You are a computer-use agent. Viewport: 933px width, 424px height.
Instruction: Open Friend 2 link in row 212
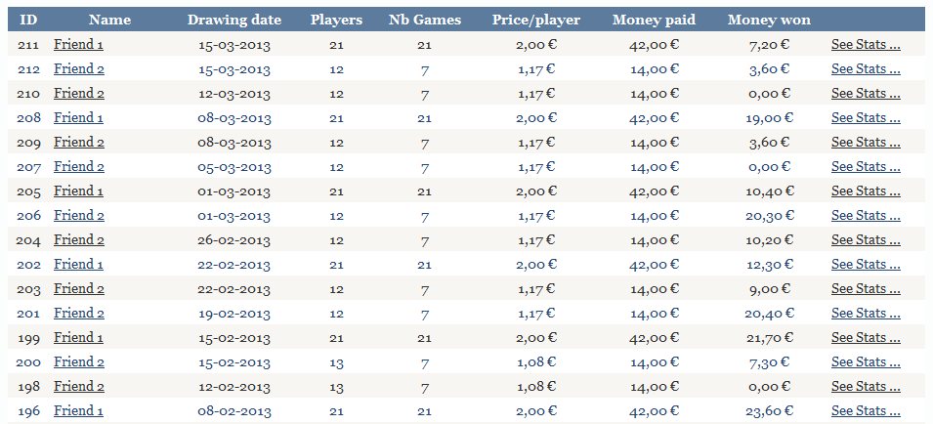79,69
